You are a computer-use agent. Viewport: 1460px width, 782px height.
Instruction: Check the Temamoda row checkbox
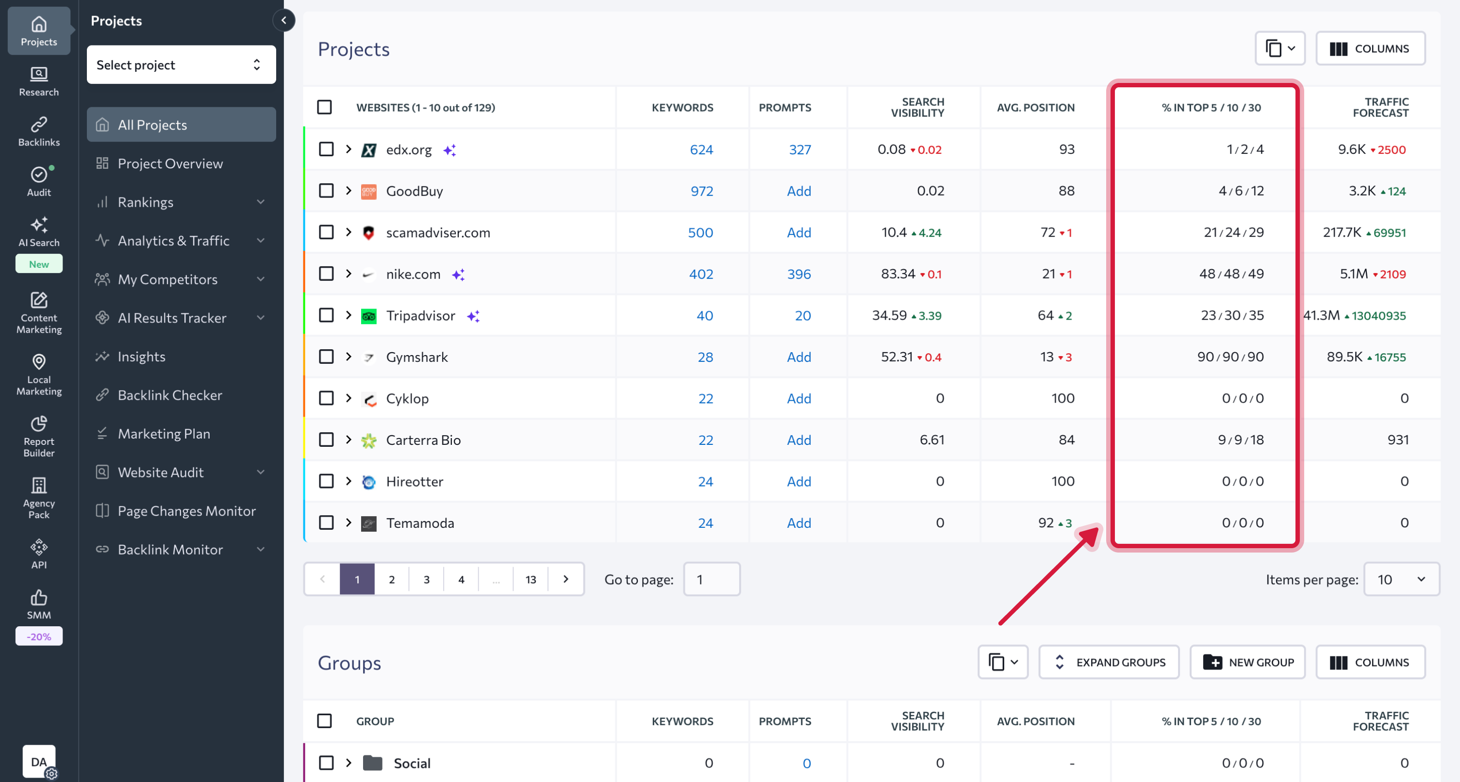(x=326, y=522)
